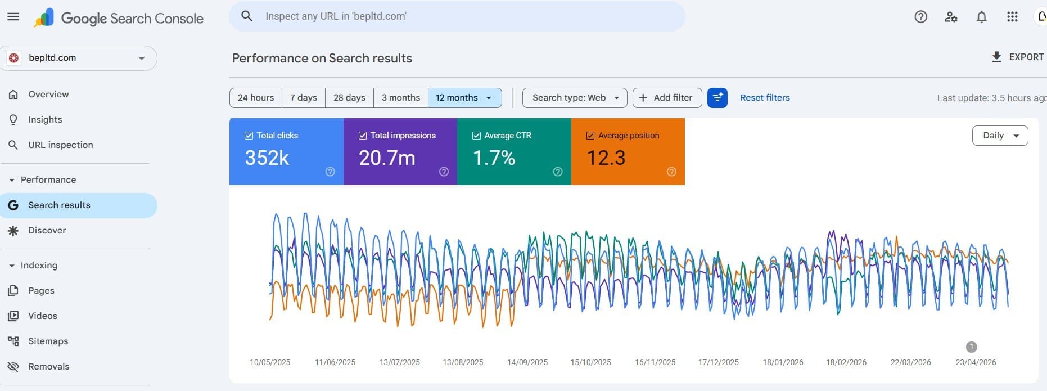Select the 7 days range tab

[x=304, y=98]
